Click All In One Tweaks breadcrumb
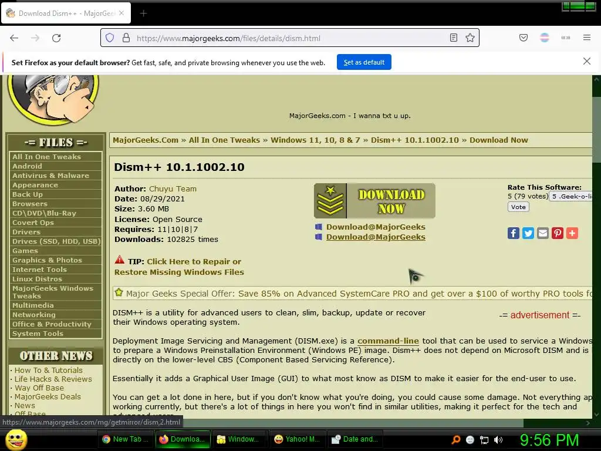This screenshot has height=451, width=601. [224, 140]
